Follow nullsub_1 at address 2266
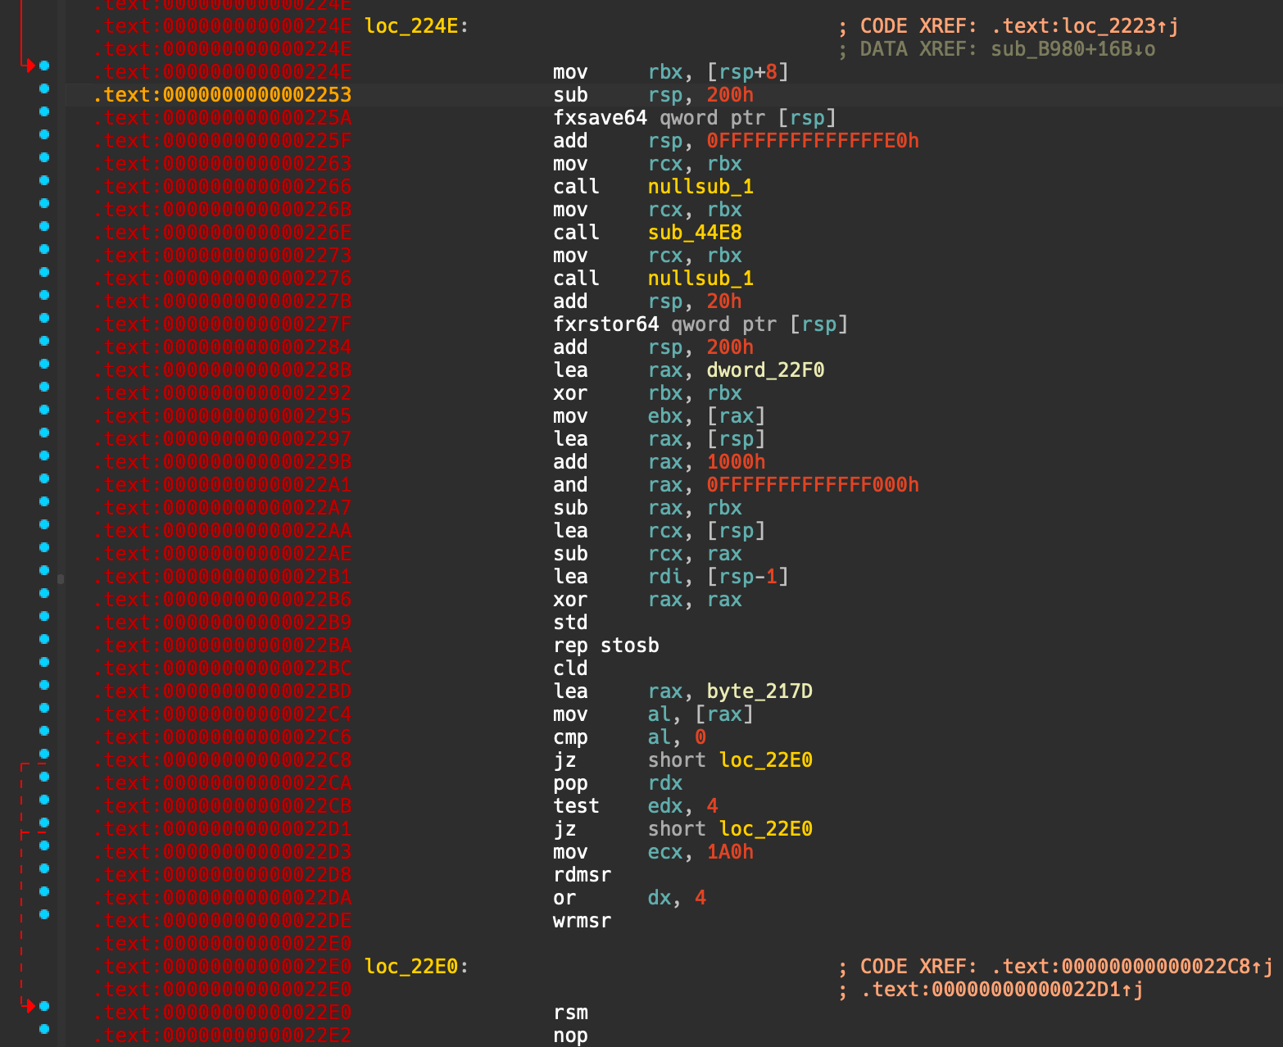 click(x=700, y=187)
